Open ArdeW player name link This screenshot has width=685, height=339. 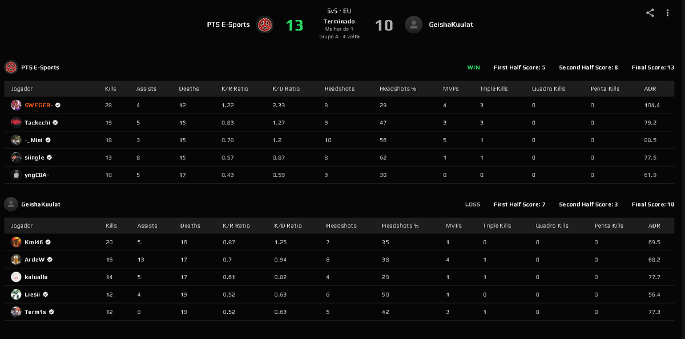click(x=35, y=260)
